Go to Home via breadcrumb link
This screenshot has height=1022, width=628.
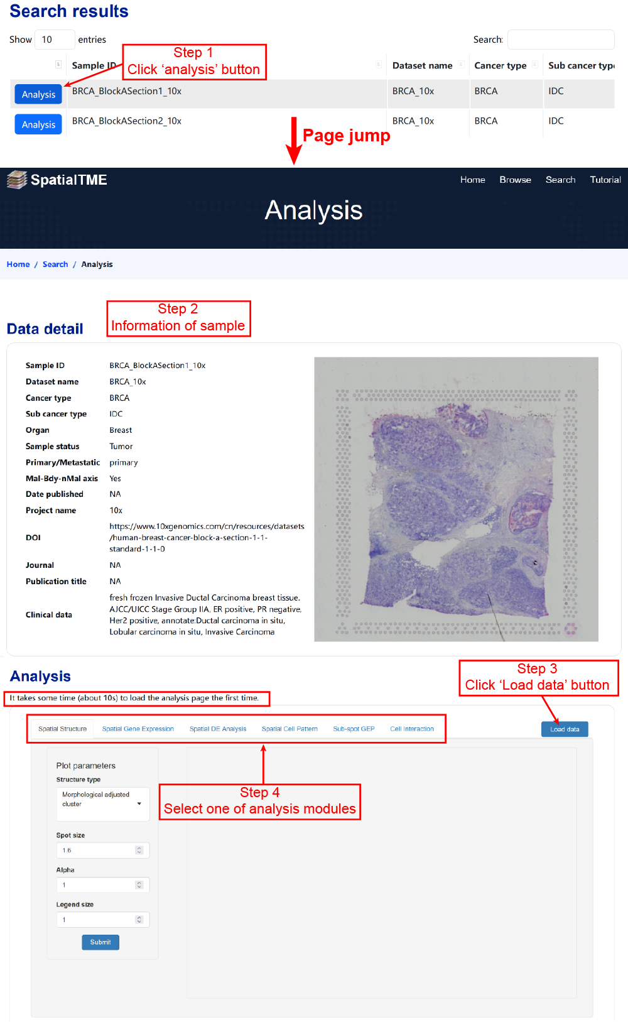(x=18, y=264)
